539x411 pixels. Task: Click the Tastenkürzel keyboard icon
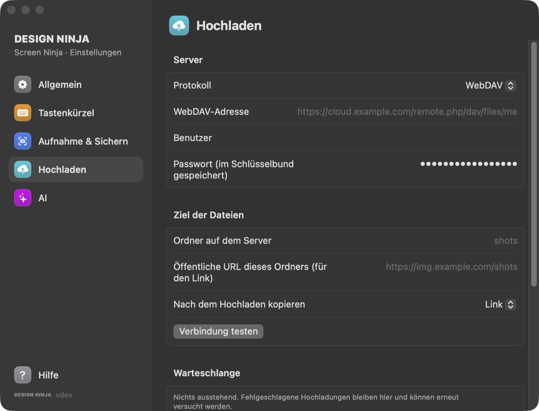[x=23, y=113]
